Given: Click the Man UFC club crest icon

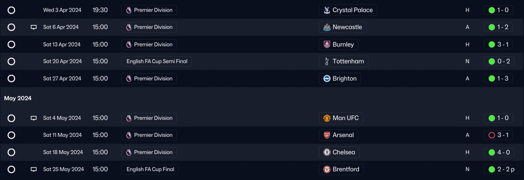Looking at the screenshot, I should coord(327,118).
